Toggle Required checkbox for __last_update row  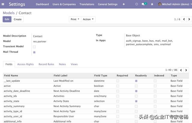118,81
